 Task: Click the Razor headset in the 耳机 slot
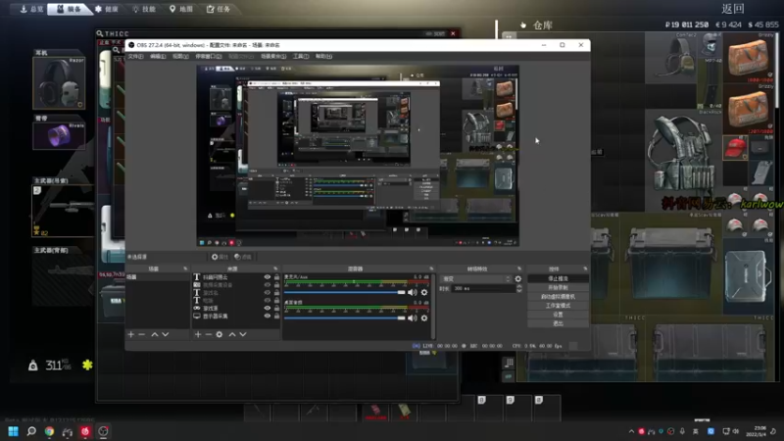59,82
